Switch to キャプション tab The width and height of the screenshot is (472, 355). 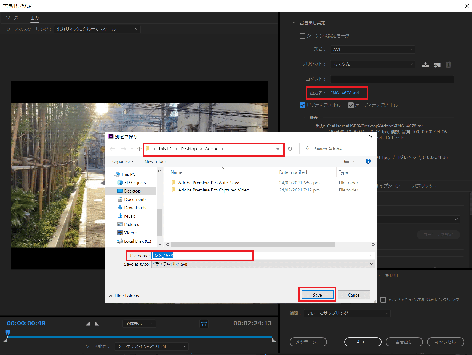pos(388,186)
